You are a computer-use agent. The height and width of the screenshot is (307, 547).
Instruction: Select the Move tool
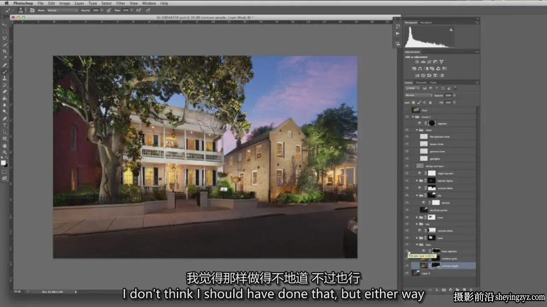click(5, 25)
